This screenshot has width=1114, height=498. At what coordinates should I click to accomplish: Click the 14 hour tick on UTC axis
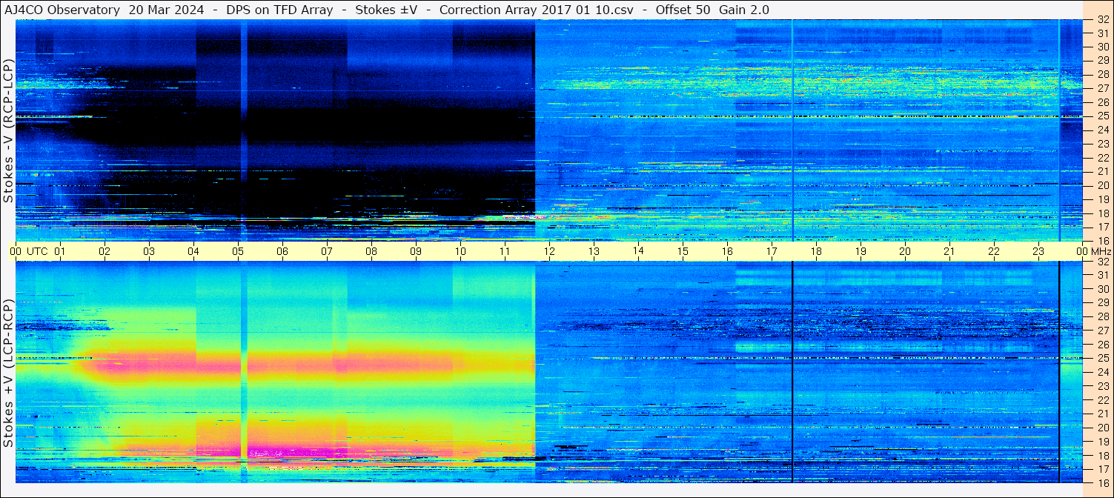coord(638,251)
